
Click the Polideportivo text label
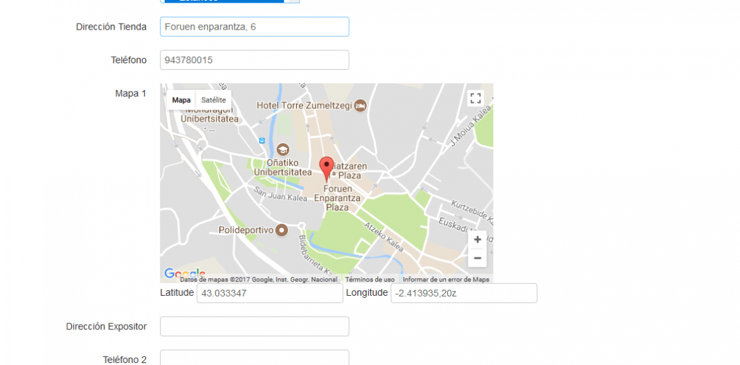246,230
